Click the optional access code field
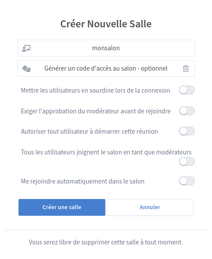The width and height of the screenshot is (212, 259). tap(106, 68)
